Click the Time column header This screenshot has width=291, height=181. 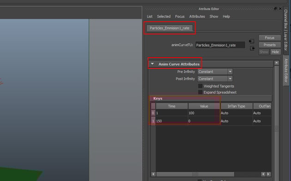[x=172, y=106]
